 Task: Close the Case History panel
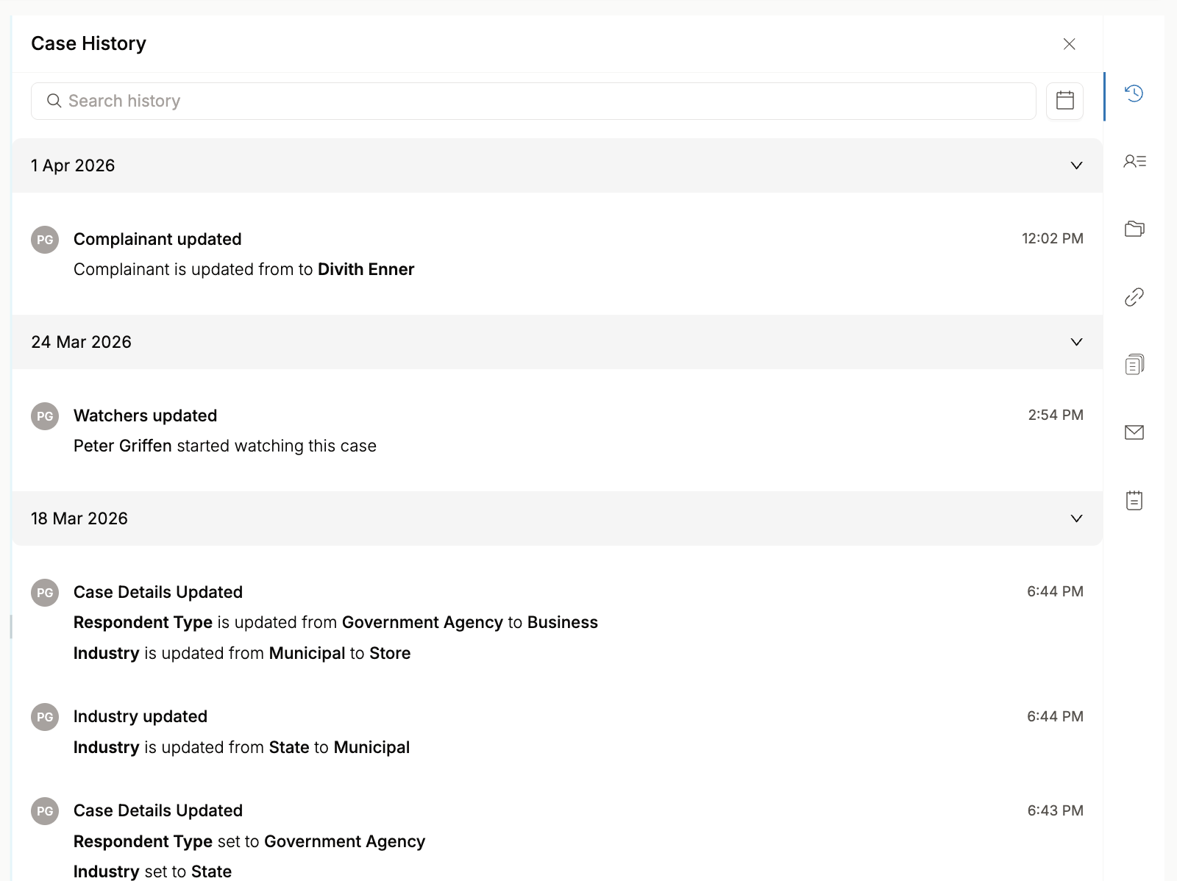[x=1069, y=44]
